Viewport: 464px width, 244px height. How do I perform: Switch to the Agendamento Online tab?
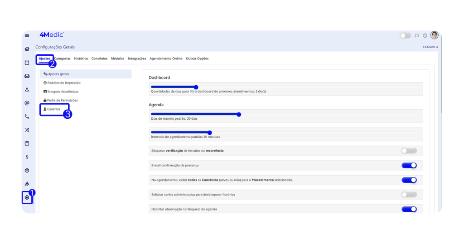click(x=166, y=59)
